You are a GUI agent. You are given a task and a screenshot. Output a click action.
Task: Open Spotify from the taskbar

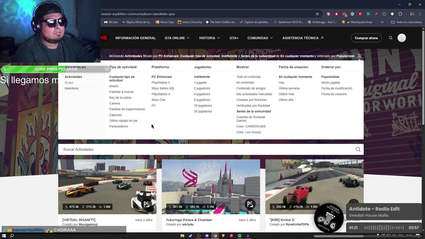point(240,236)
